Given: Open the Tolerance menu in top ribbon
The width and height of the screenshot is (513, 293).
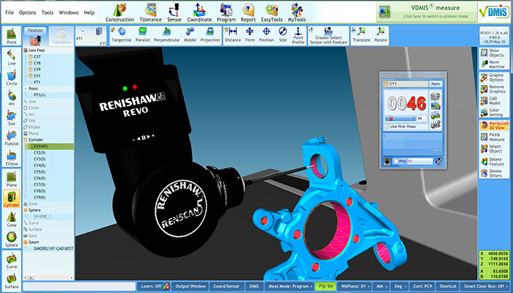Looking at the screenshot, I should pyautogui.click(x=150, y=12).
